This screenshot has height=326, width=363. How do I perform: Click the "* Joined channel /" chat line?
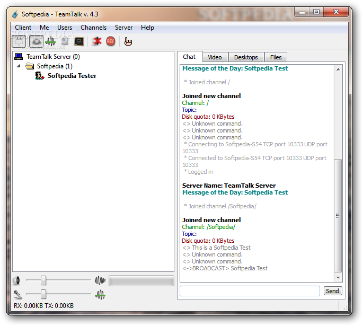tap(207, 82)
